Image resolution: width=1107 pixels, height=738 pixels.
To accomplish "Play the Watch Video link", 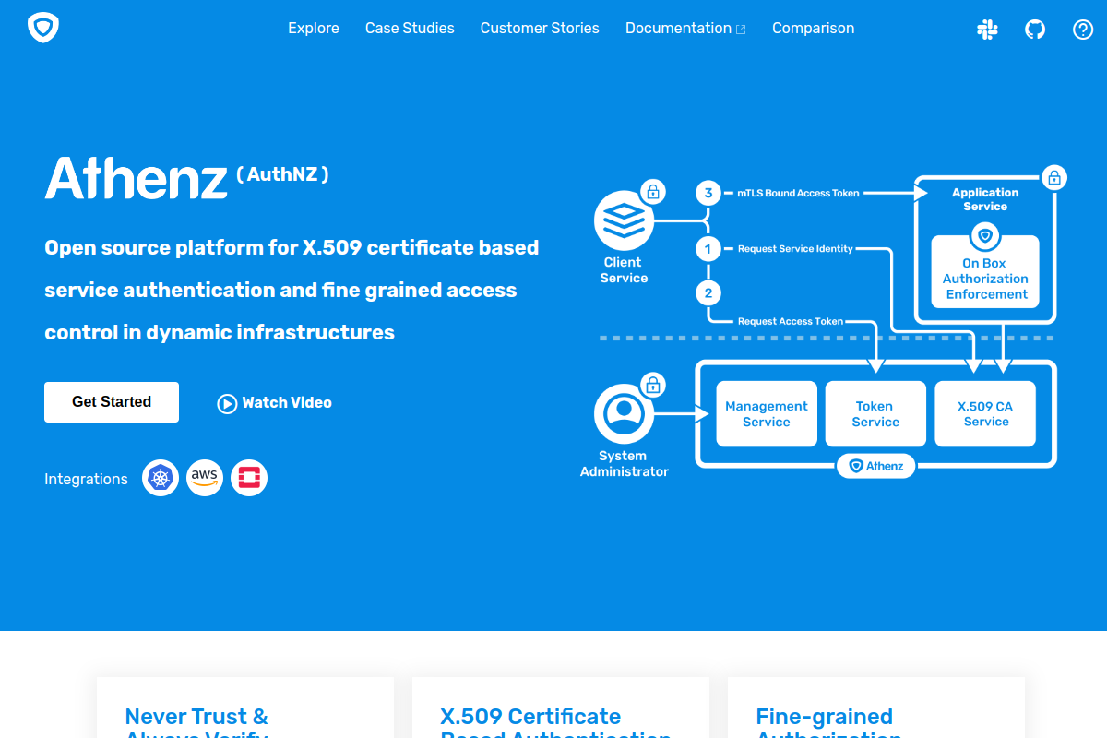I will 275,403.
